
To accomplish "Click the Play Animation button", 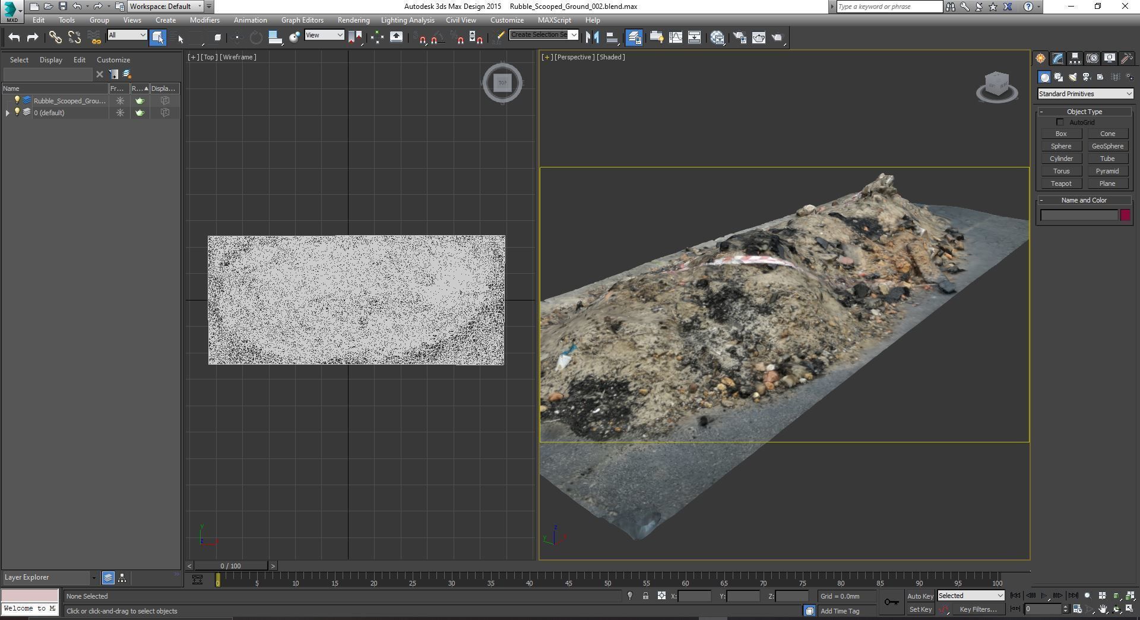I will [1044, 596].
